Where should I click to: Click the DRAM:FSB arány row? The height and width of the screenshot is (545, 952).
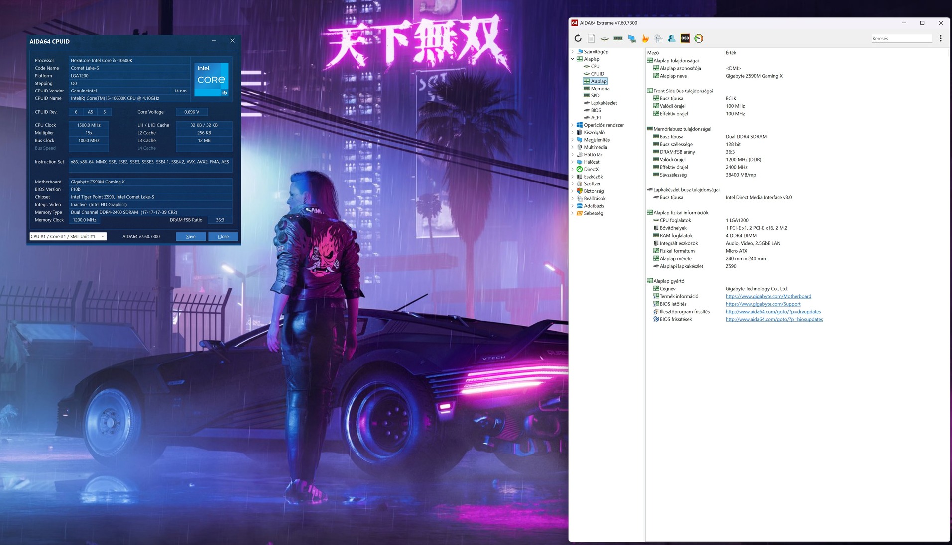click(x=797, y=152)
